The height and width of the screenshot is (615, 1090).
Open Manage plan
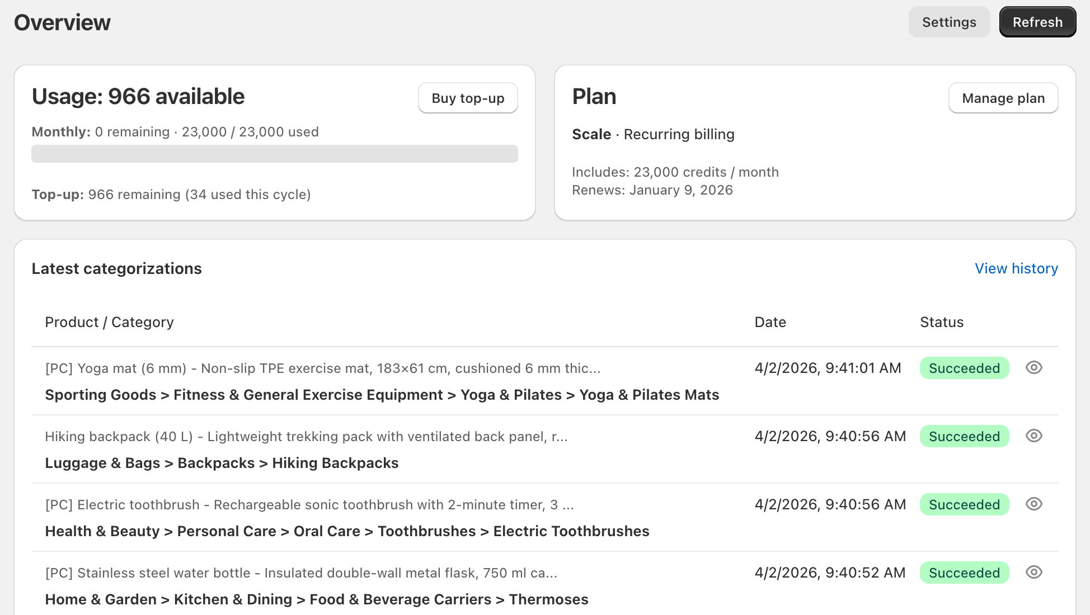1003,98
